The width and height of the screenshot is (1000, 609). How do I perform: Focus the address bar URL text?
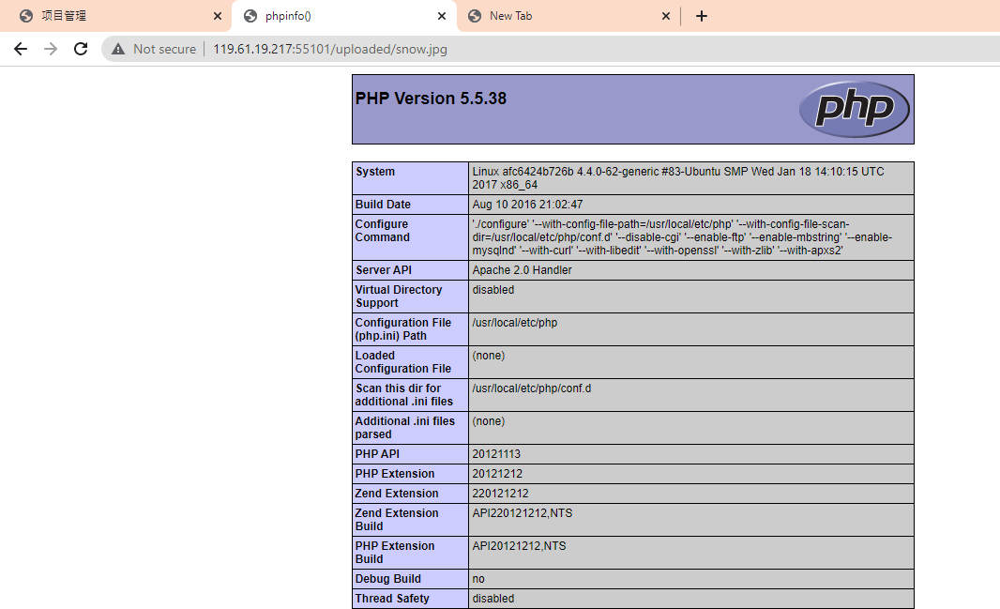click(329, 49)
